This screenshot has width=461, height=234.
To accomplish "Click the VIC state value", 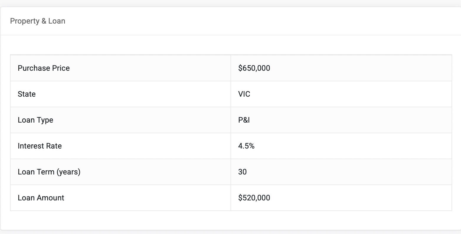I will 244,94.
